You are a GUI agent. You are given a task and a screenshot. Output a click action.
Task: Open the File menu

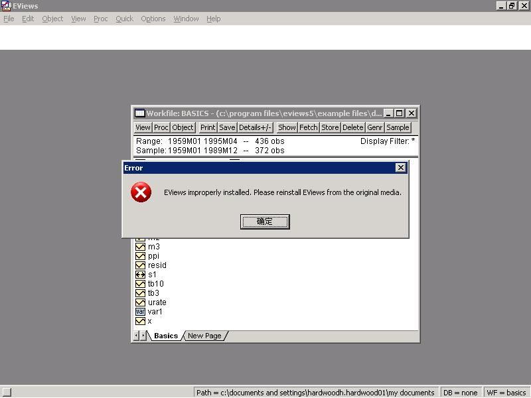(9, 19)
